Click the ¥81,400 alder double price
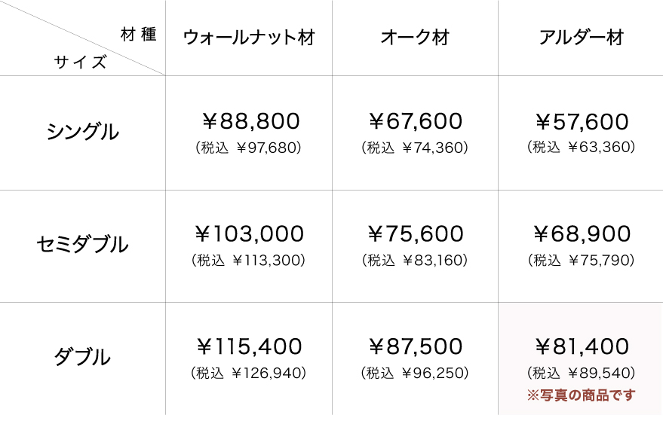This screenshot has width=663, height=430. click(x=582, y=346)
